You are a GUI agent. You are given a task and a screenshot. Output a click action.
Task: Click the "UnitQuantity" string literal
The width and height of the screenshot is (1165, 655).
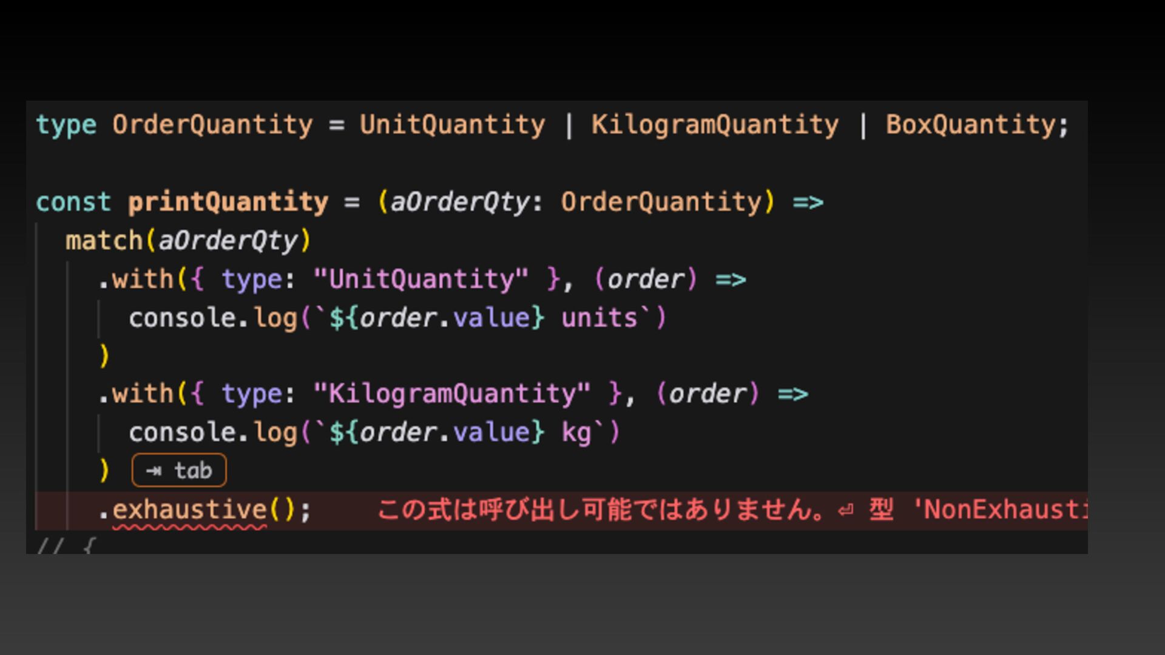[x=420, y=280]
